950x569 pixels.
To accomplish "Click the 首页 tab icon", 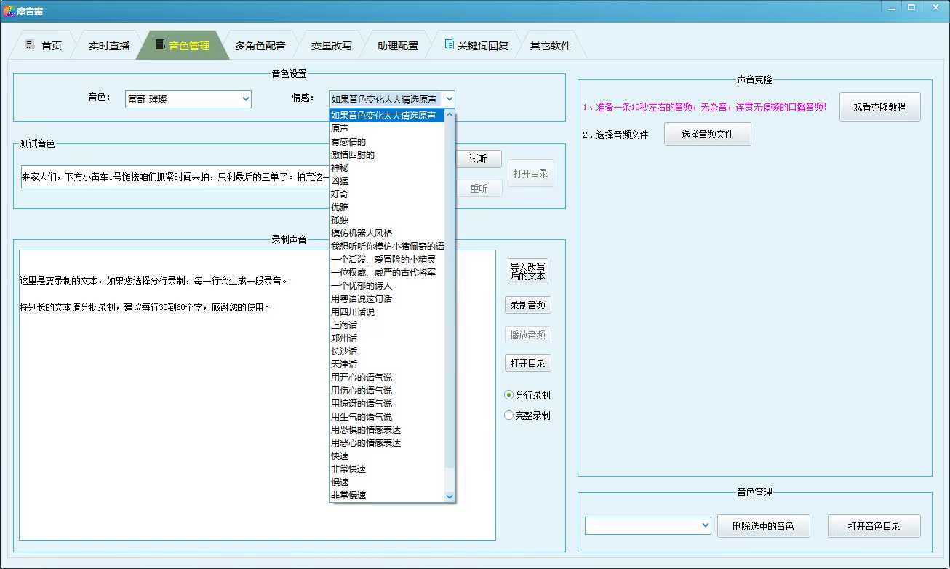I will point(30,45).
